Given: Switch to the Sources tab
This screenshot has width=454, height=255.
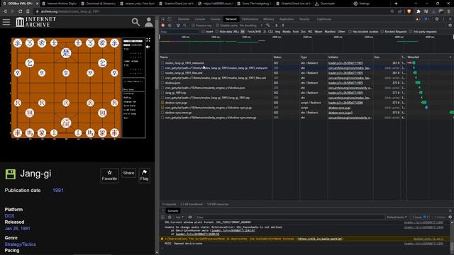Looking at the screenshot, I should point(215,19).
